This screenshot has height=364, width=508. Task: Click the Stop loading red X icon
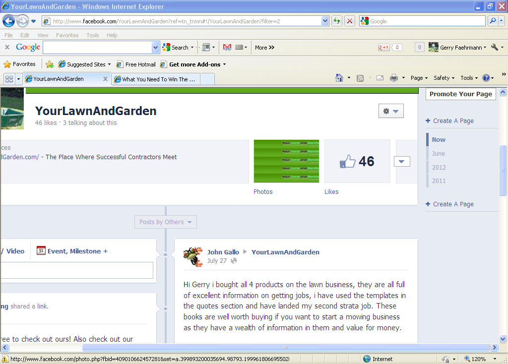click(350, 21)
